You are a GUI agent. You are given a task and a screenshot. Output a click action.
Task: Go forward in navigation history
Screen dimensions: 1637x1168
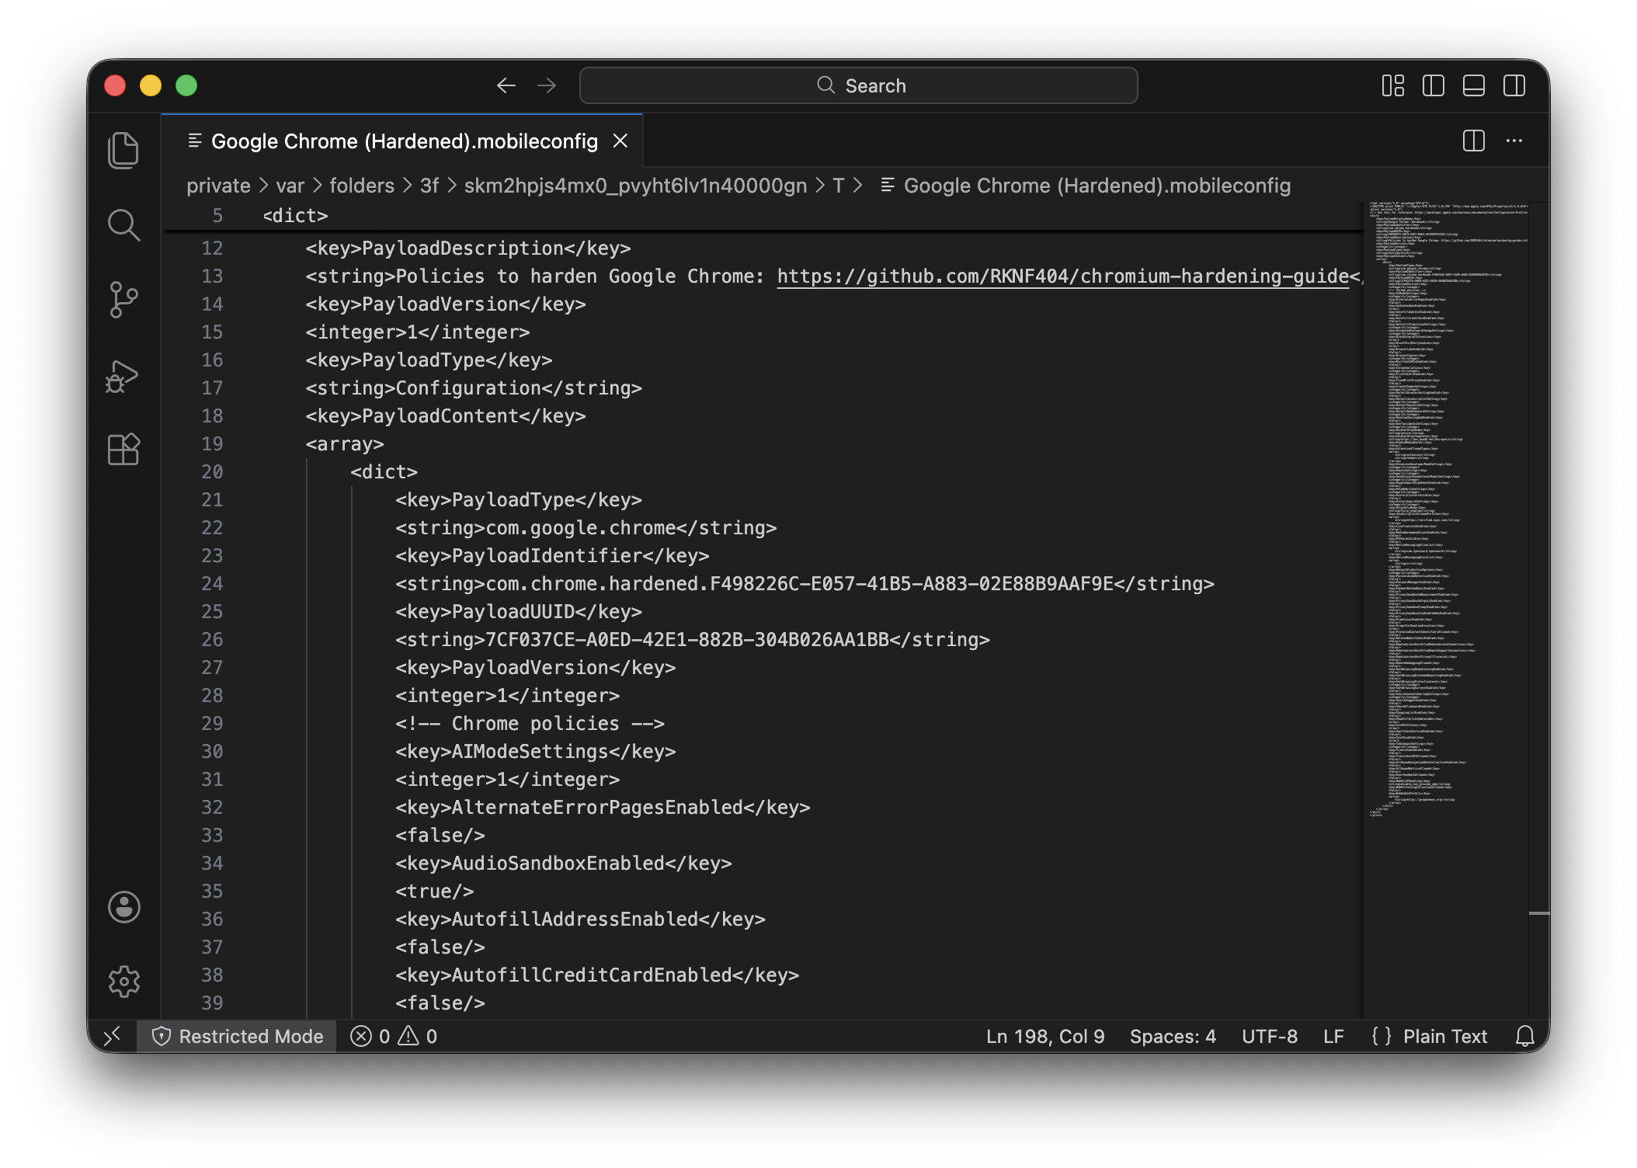click(x=547, y=85)
